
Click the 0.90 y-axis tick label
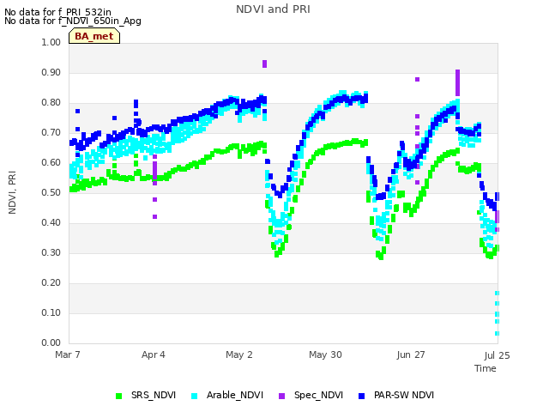point(51,72)
